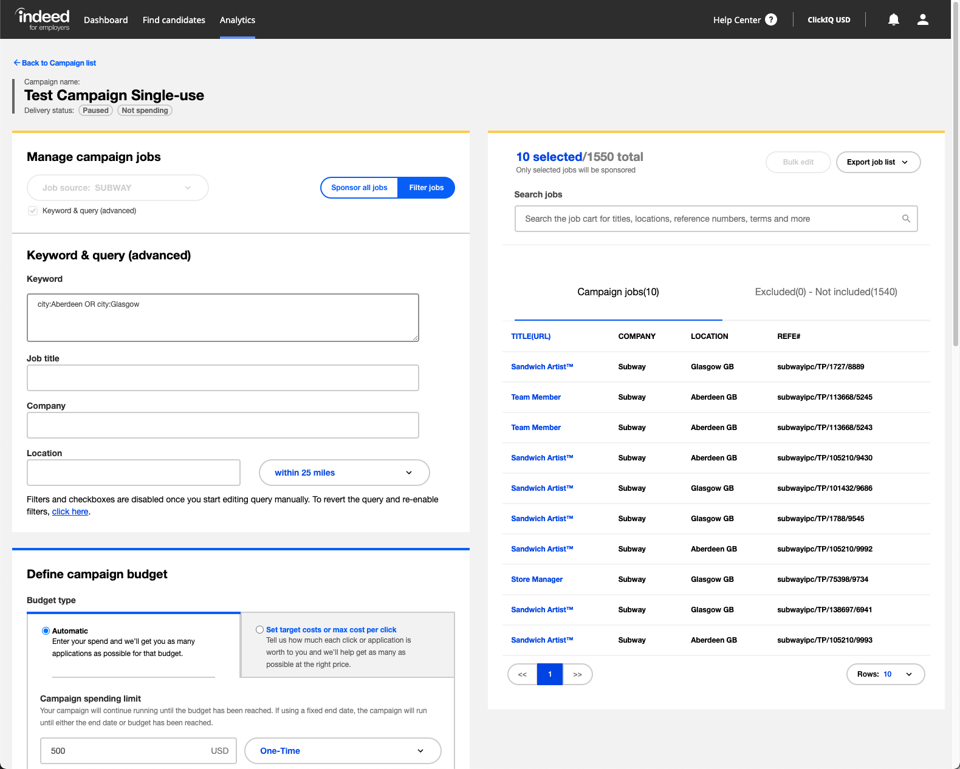The height and width of the screenshot is (769, 960).
Task: Open the Help Center question mark icon
Action: click(x=771, y=19)
